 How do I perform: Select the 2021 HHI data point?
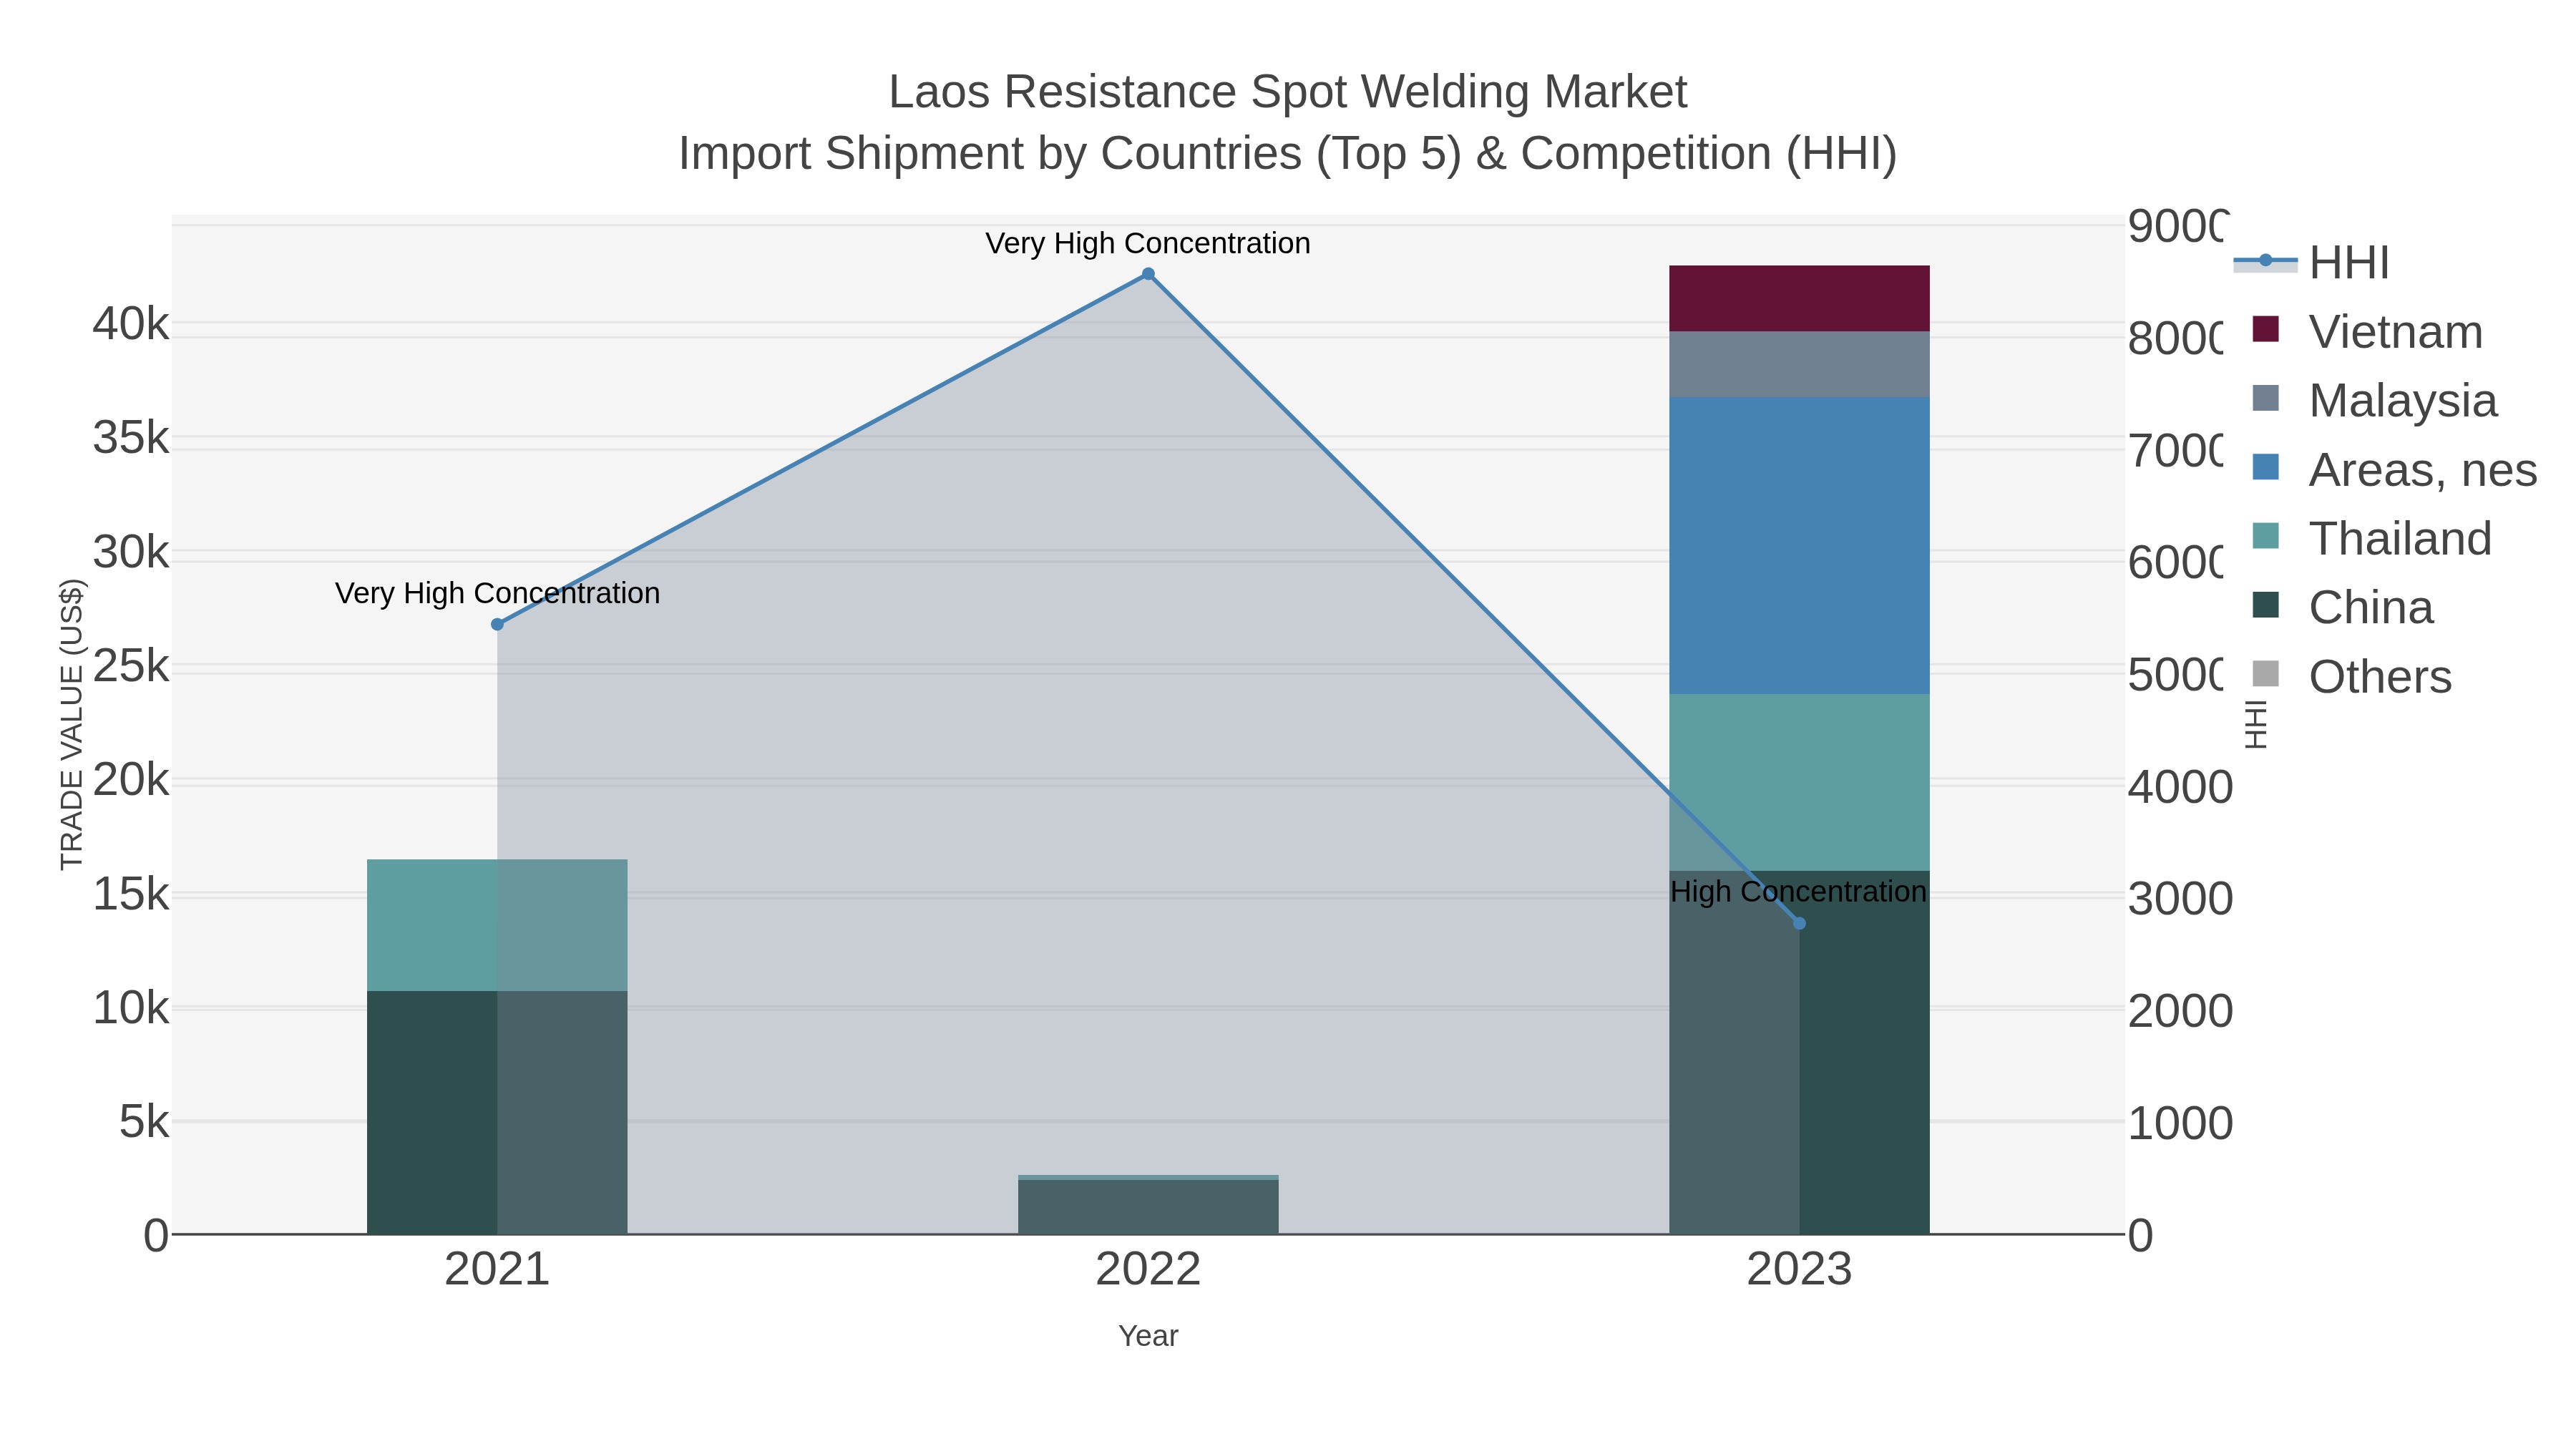click(x=497, y=624)
